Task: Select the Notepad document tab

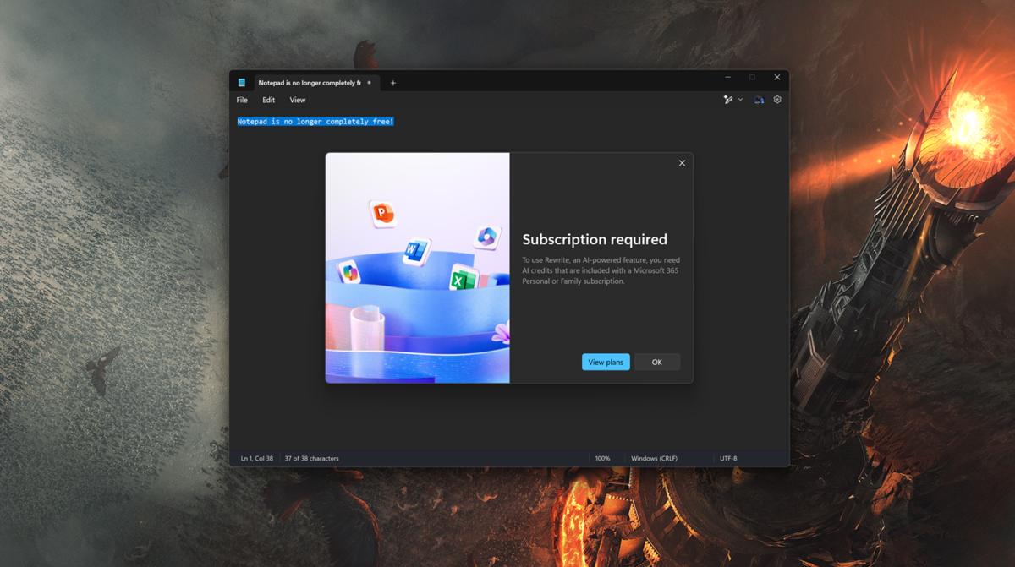Action: coord(313,82)
